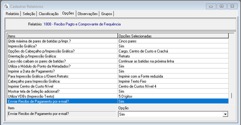Switch to the Relatório tab
This screenshot has height=125, width=241.
[13, 14]
